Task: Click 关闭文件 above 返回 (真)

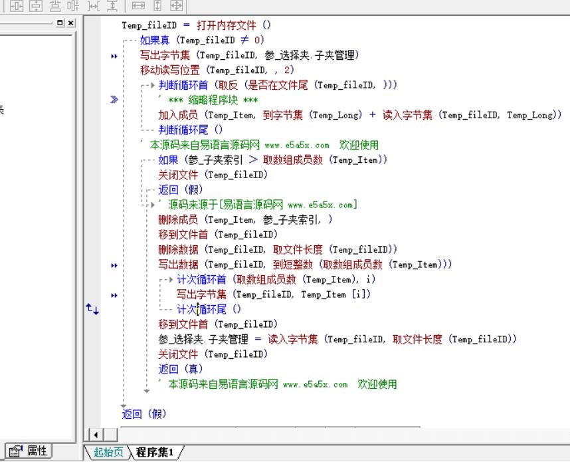Action: coord(178,354)
